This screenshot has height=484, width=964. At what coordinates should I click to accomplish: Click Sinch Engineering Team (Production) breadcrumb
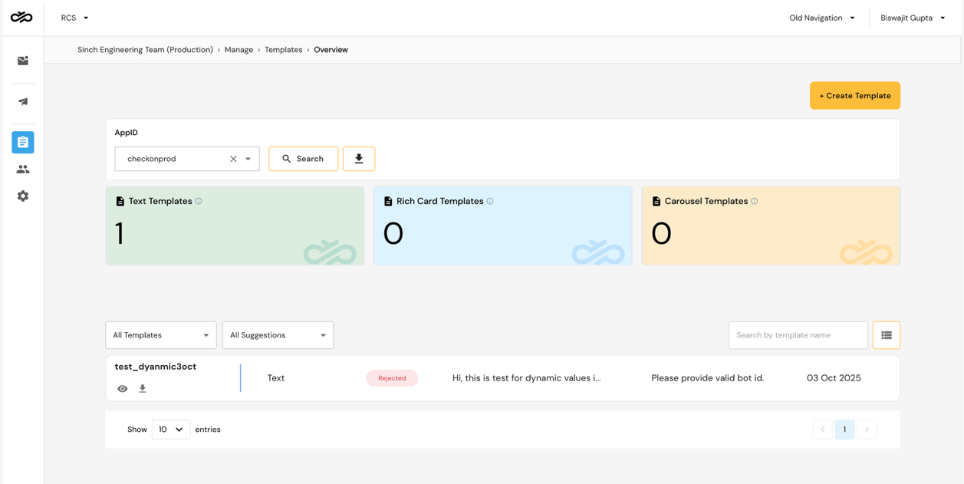pos(145,50)
